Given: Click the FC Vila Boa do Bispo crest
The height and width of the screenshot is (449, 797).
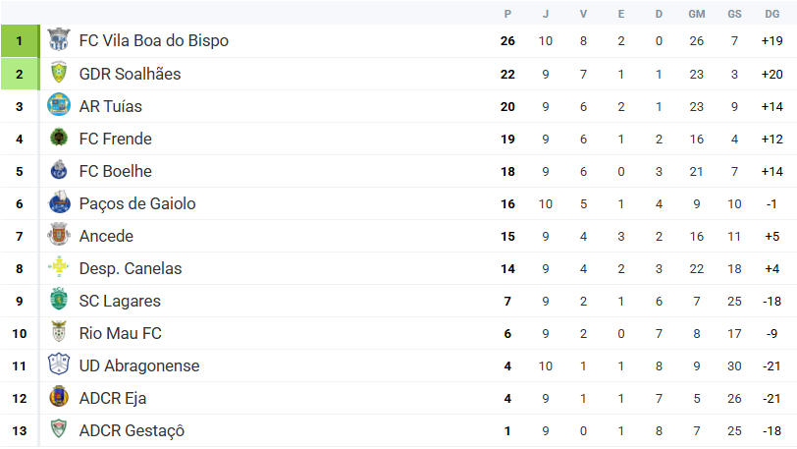Looking at the screenshot, I should [x=59, y=41].
